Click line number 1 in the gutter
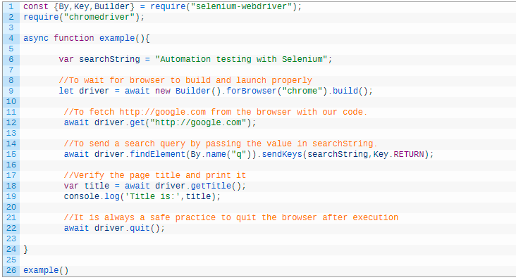Image resolution: width=516 pixels, height=280 pixels. click(x=11, y=6)
